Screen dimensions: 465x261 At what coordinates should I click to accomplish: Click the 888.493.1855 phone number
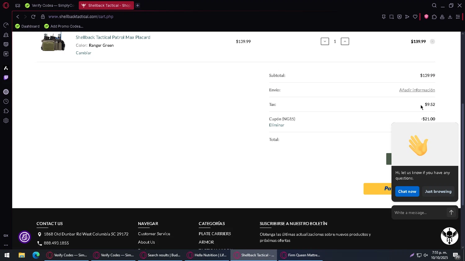[x=56, y=243]
